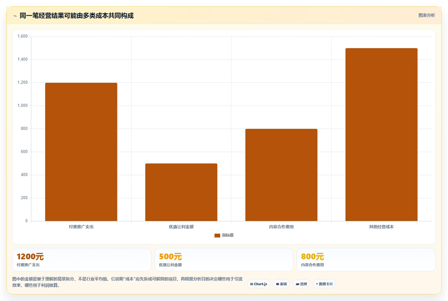Select the 付费推广支出 bar in the chart
Image resolution: width=448 pixels, height=301 pixels.
tap(81, 152)
